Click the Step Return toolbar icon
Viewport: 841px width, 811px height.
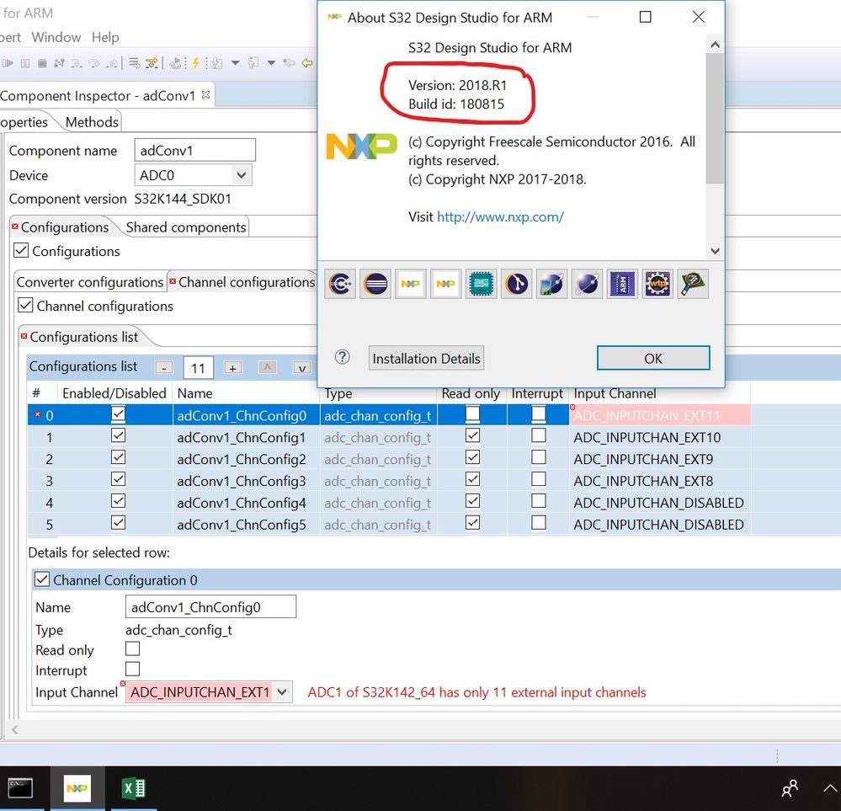(112, 63)
